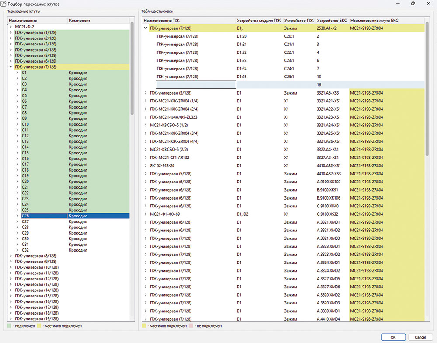437x343 pixels.
Task: Expand the МС21-Ф-2 tree node
Action: (10, 27)
